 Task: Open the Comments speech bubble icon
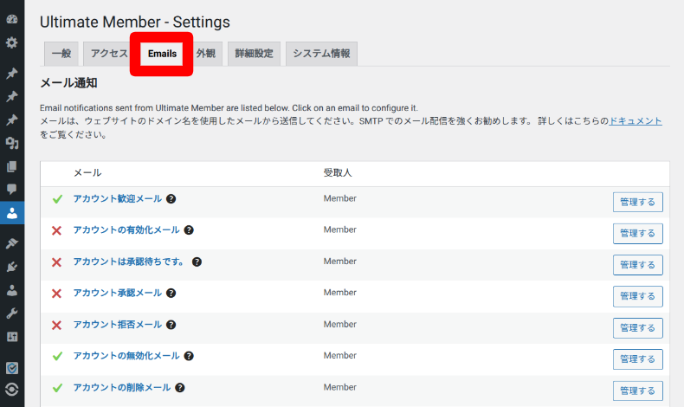tap(12, 190)
